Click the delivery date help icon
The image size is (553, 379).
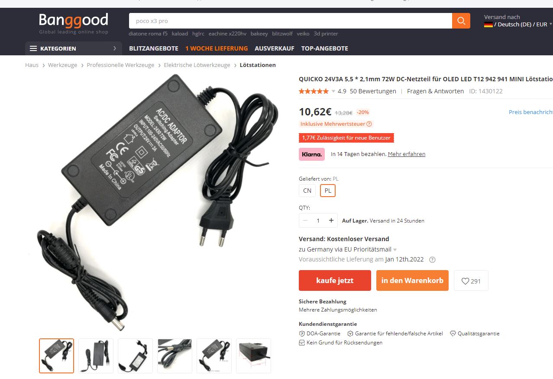432,260
